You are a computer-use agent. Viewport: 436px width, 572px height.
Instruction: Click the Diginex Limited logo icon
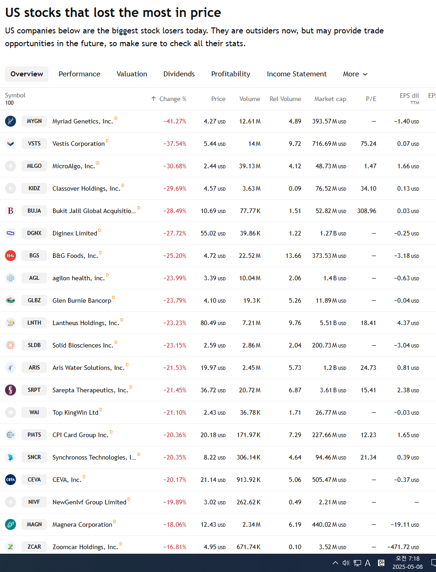(x=11, y=233)
